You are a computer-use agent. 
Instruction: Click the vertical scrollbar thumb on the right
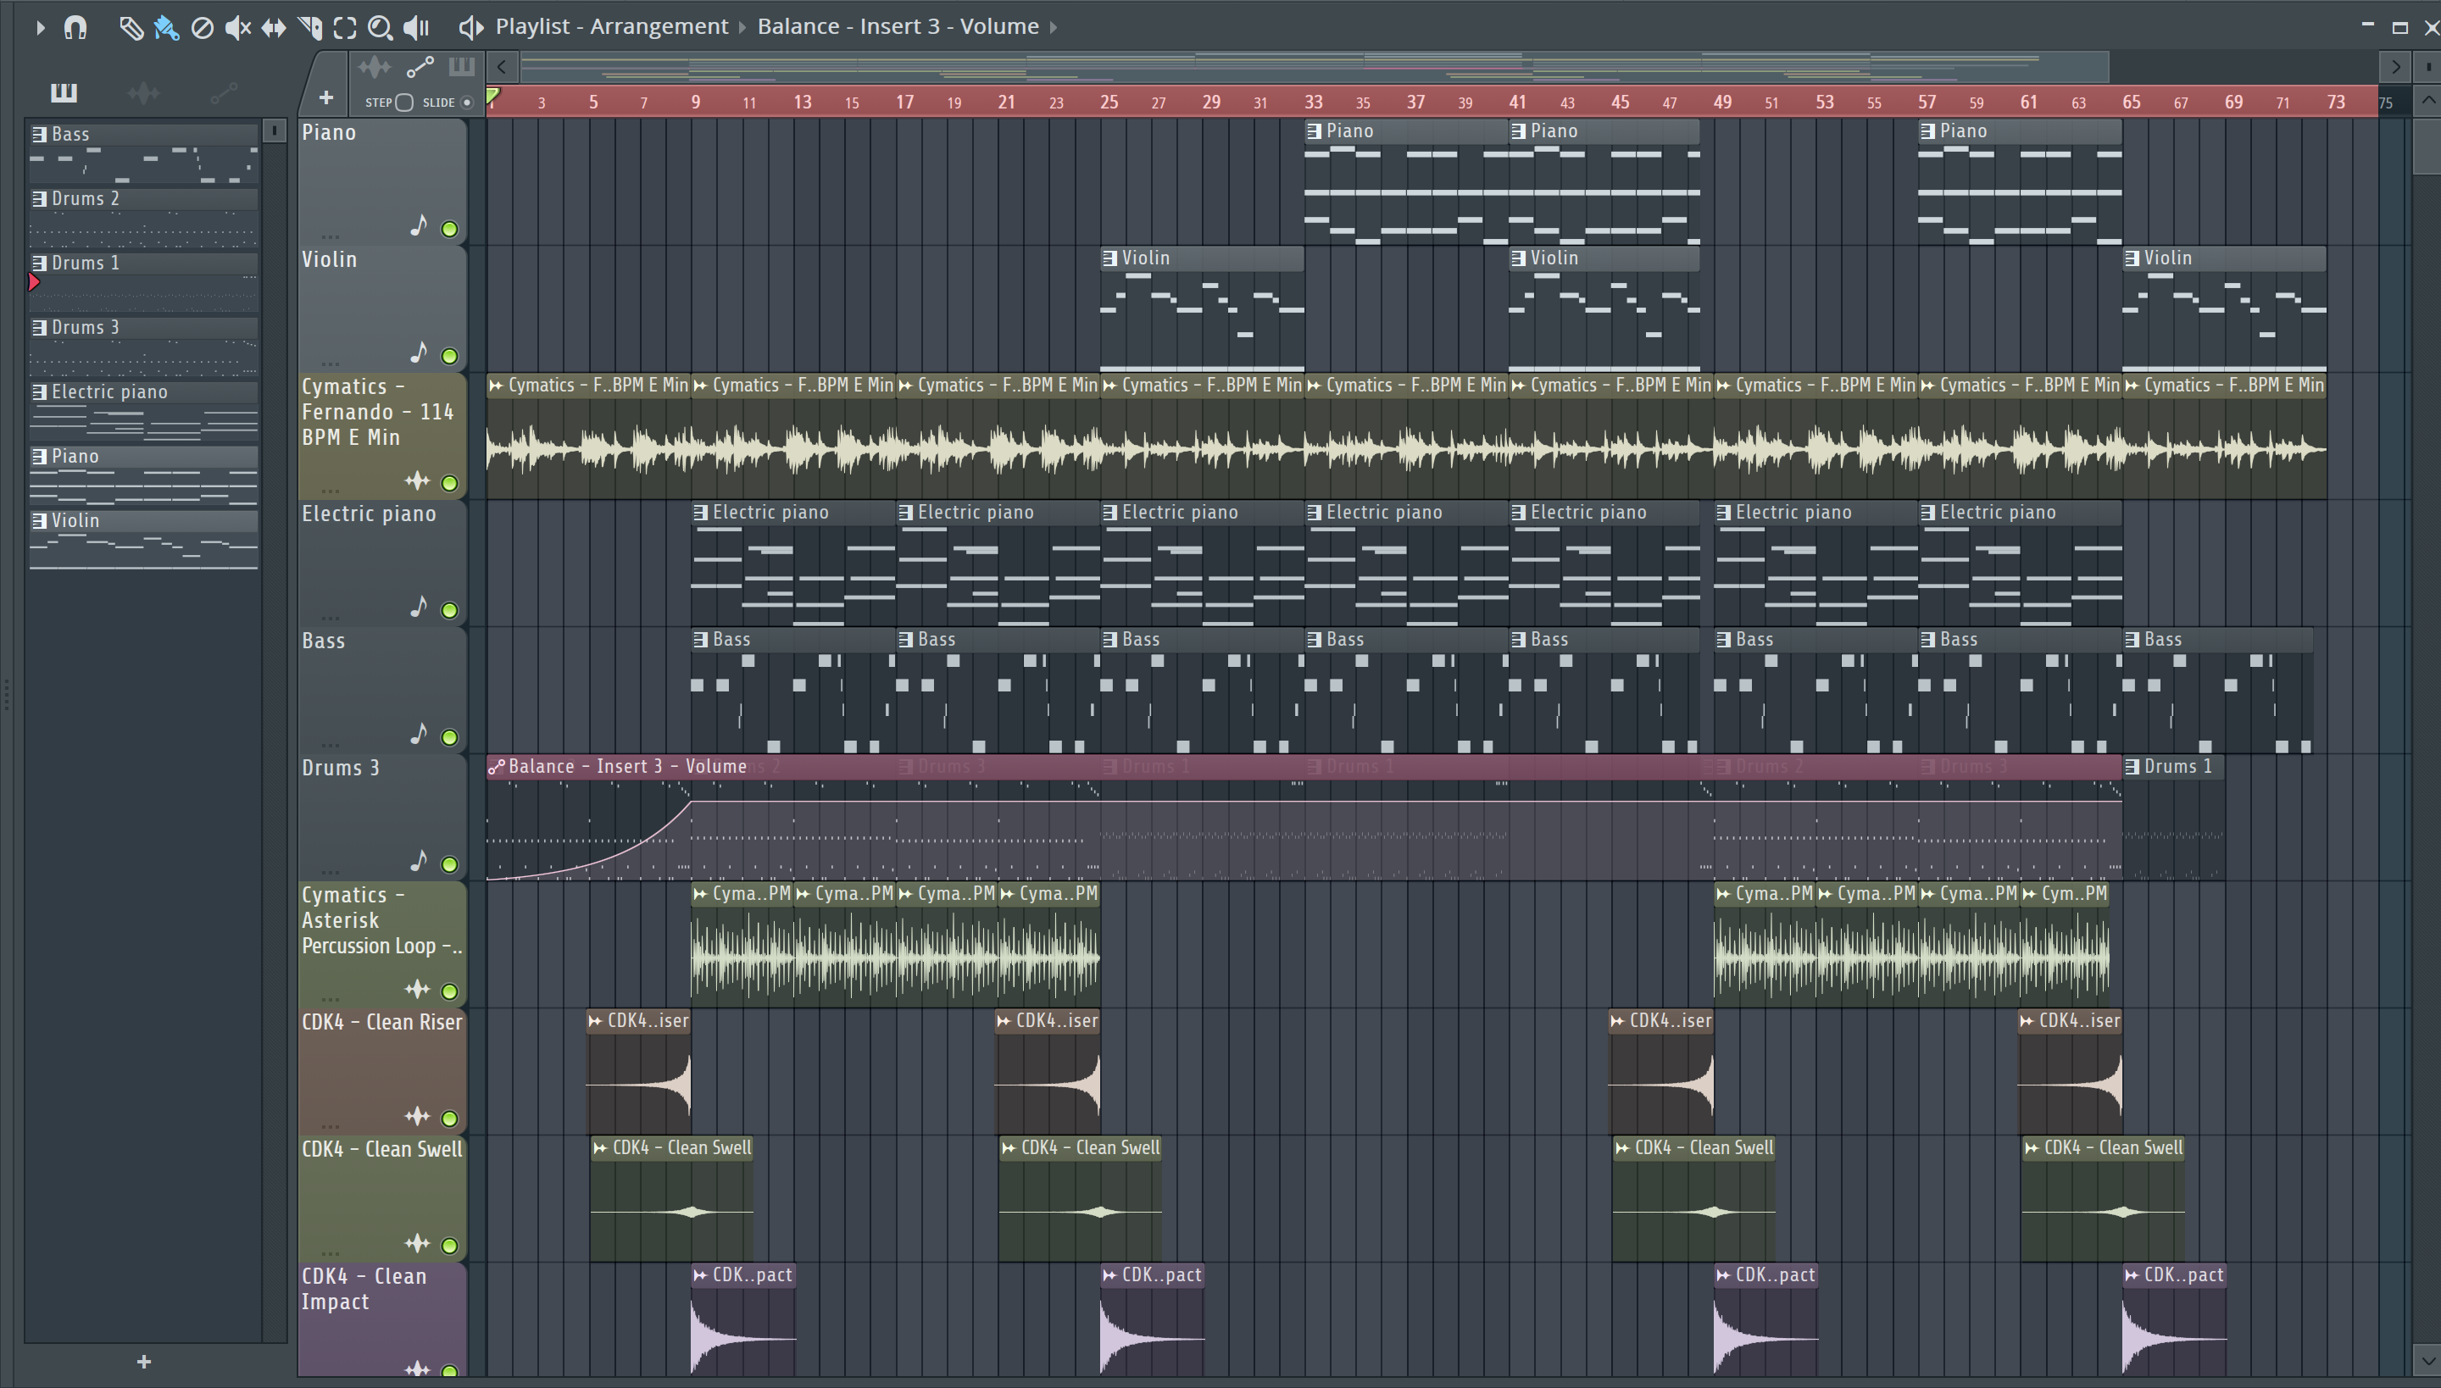coord(2427,146)
